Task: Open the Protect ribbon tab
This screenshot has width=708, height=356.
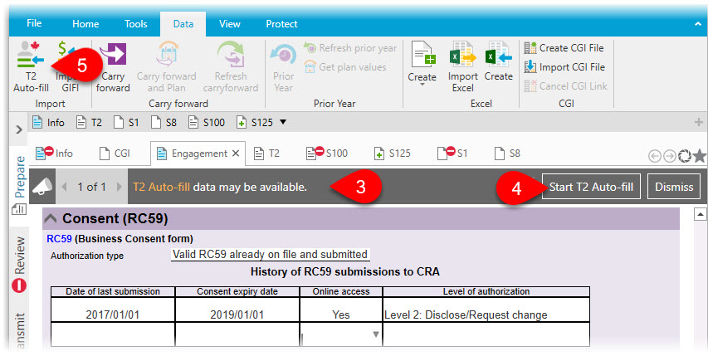Action: 281,24
